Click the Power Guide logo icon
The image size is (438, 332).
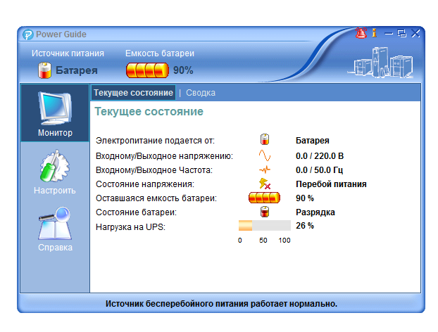[x=28, y=34]
